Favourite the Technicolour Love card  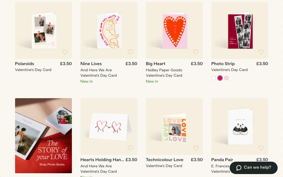pyautogui.click(x=196, y=148)
